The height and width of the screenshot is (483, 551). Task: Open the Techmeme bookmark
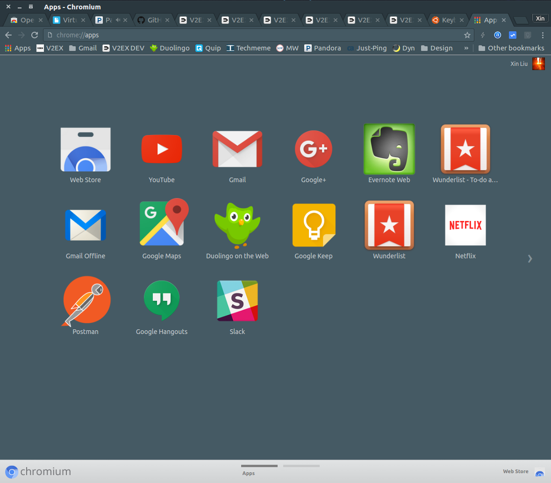248,48
